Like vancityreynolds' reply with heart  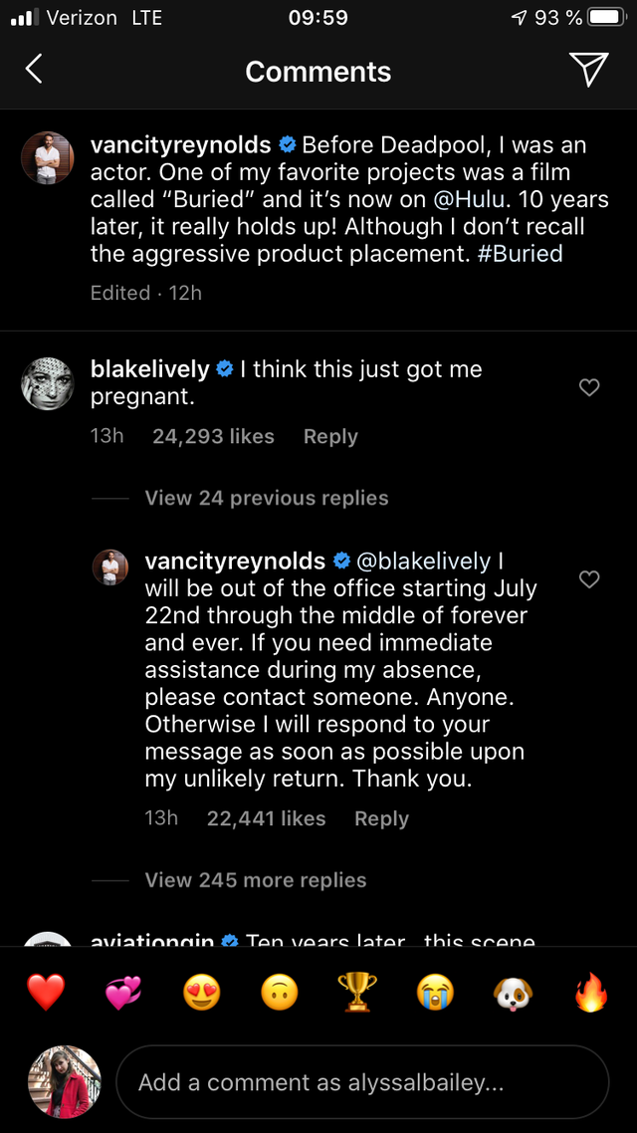point(590,579)
